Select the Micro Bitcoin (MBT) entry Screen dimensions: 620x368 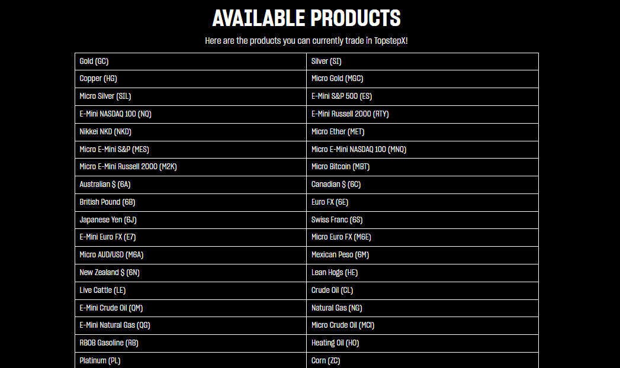[x=340, y=167]
